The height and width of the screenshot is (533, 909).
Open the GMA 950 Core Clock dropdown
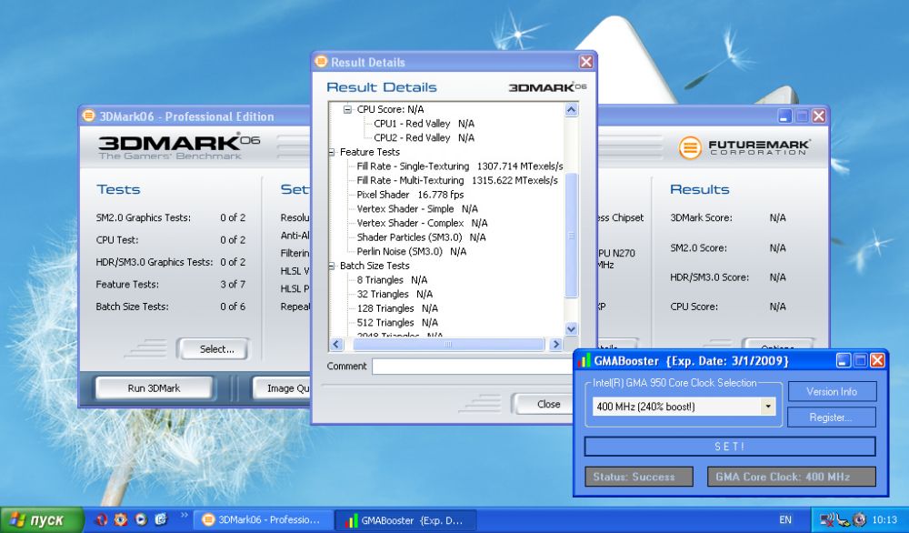(x=768, y=406)
